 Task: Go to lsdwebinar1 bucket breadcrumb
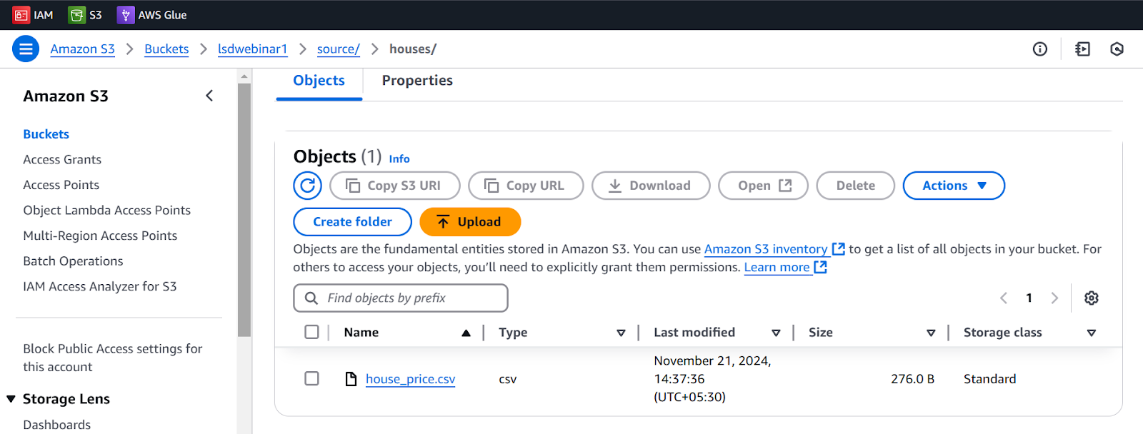click(252, 49)
